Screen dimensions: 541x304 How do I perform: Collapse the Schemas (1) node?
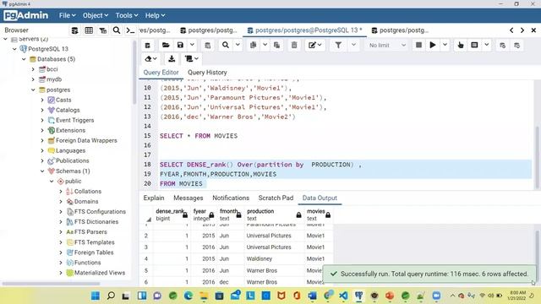(x=42, y=171)
